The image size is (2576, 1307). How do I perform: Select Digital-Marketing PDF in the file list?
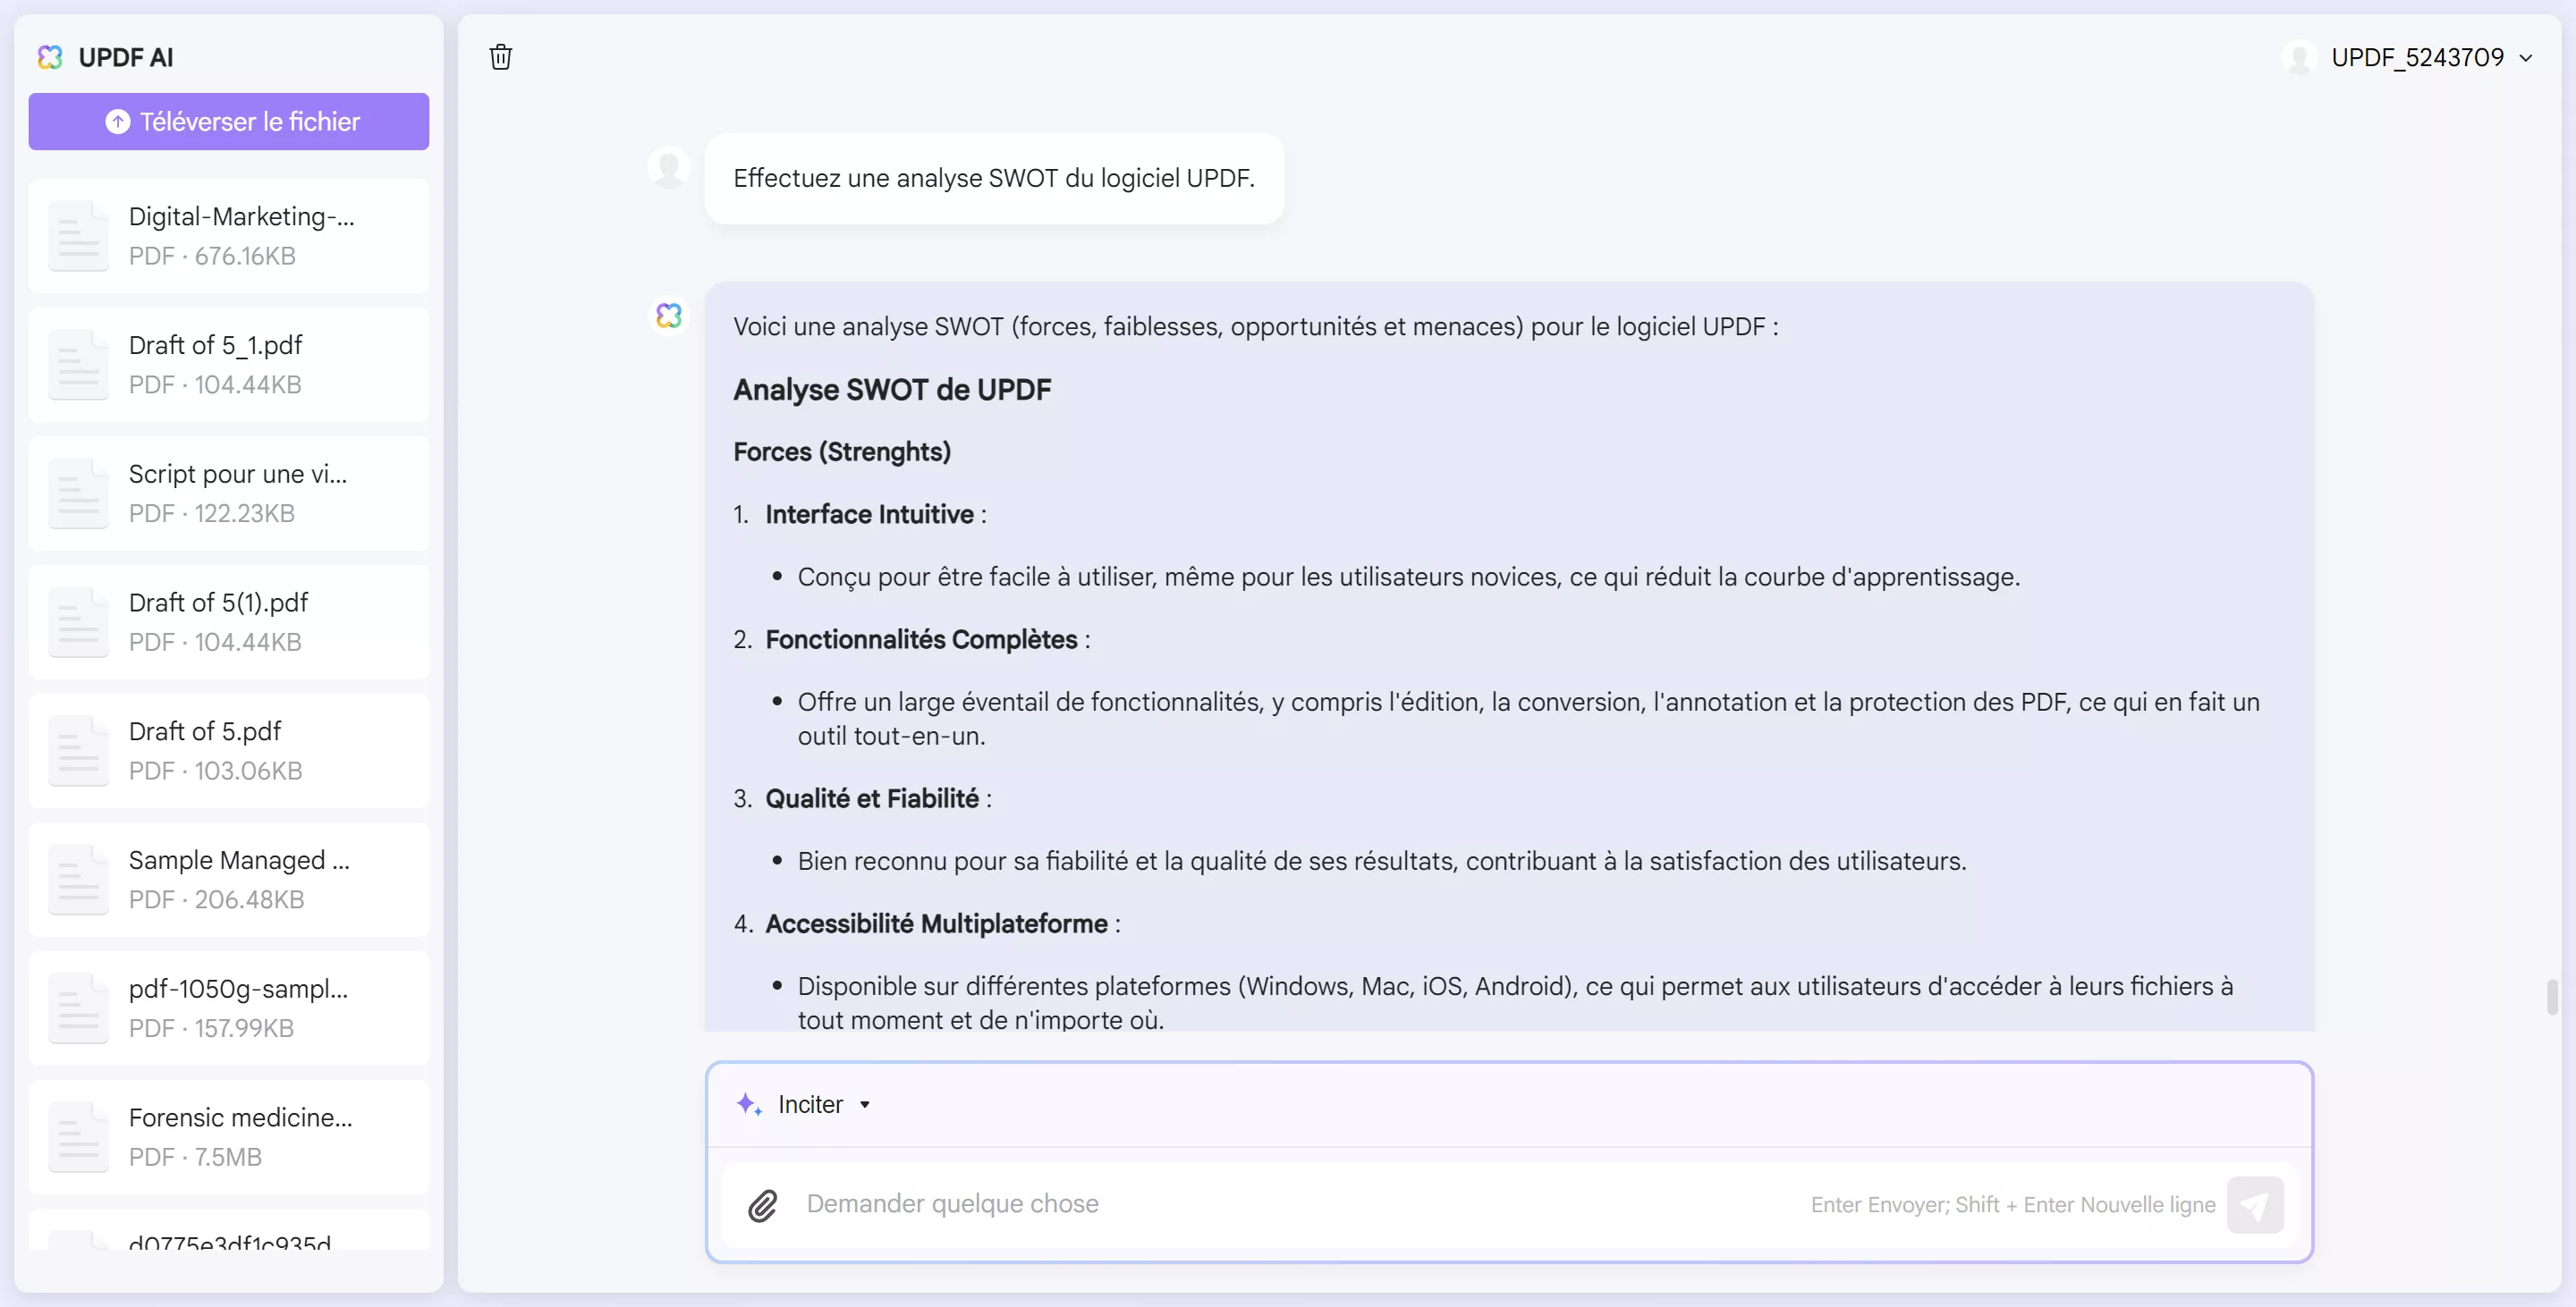point(228,235)
